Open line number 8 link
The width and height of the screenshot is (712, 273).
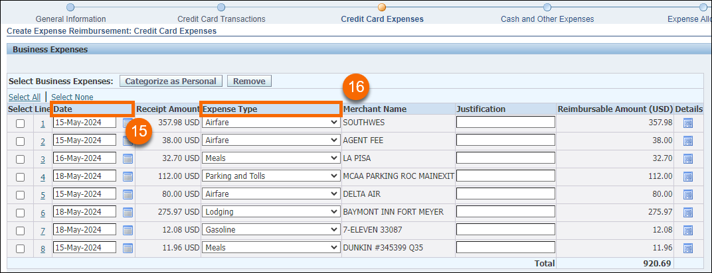coord(43,248)
